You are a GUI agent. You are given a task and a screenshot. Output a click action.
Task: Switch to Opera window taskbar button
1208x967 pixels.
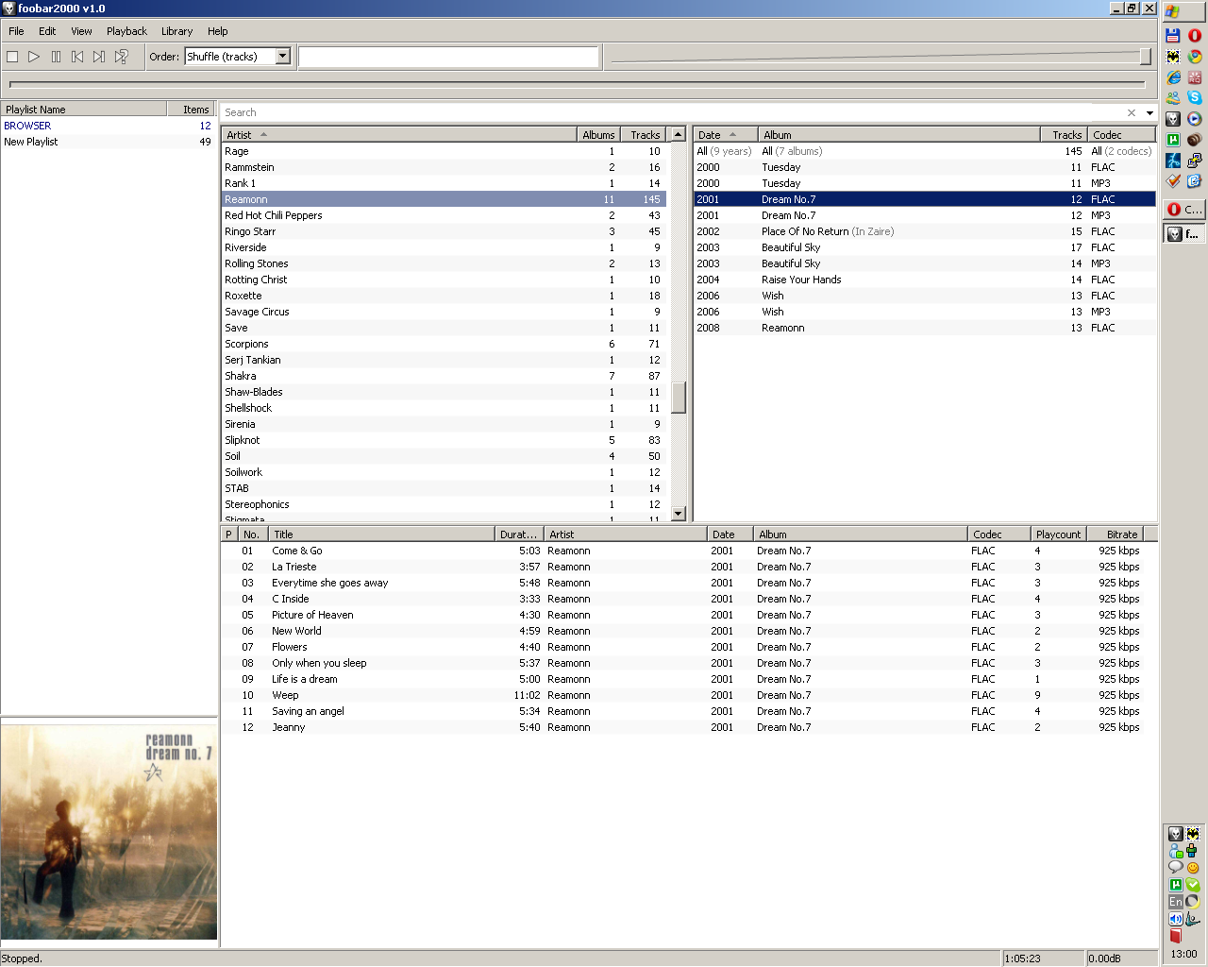[x=1184, y=209]
